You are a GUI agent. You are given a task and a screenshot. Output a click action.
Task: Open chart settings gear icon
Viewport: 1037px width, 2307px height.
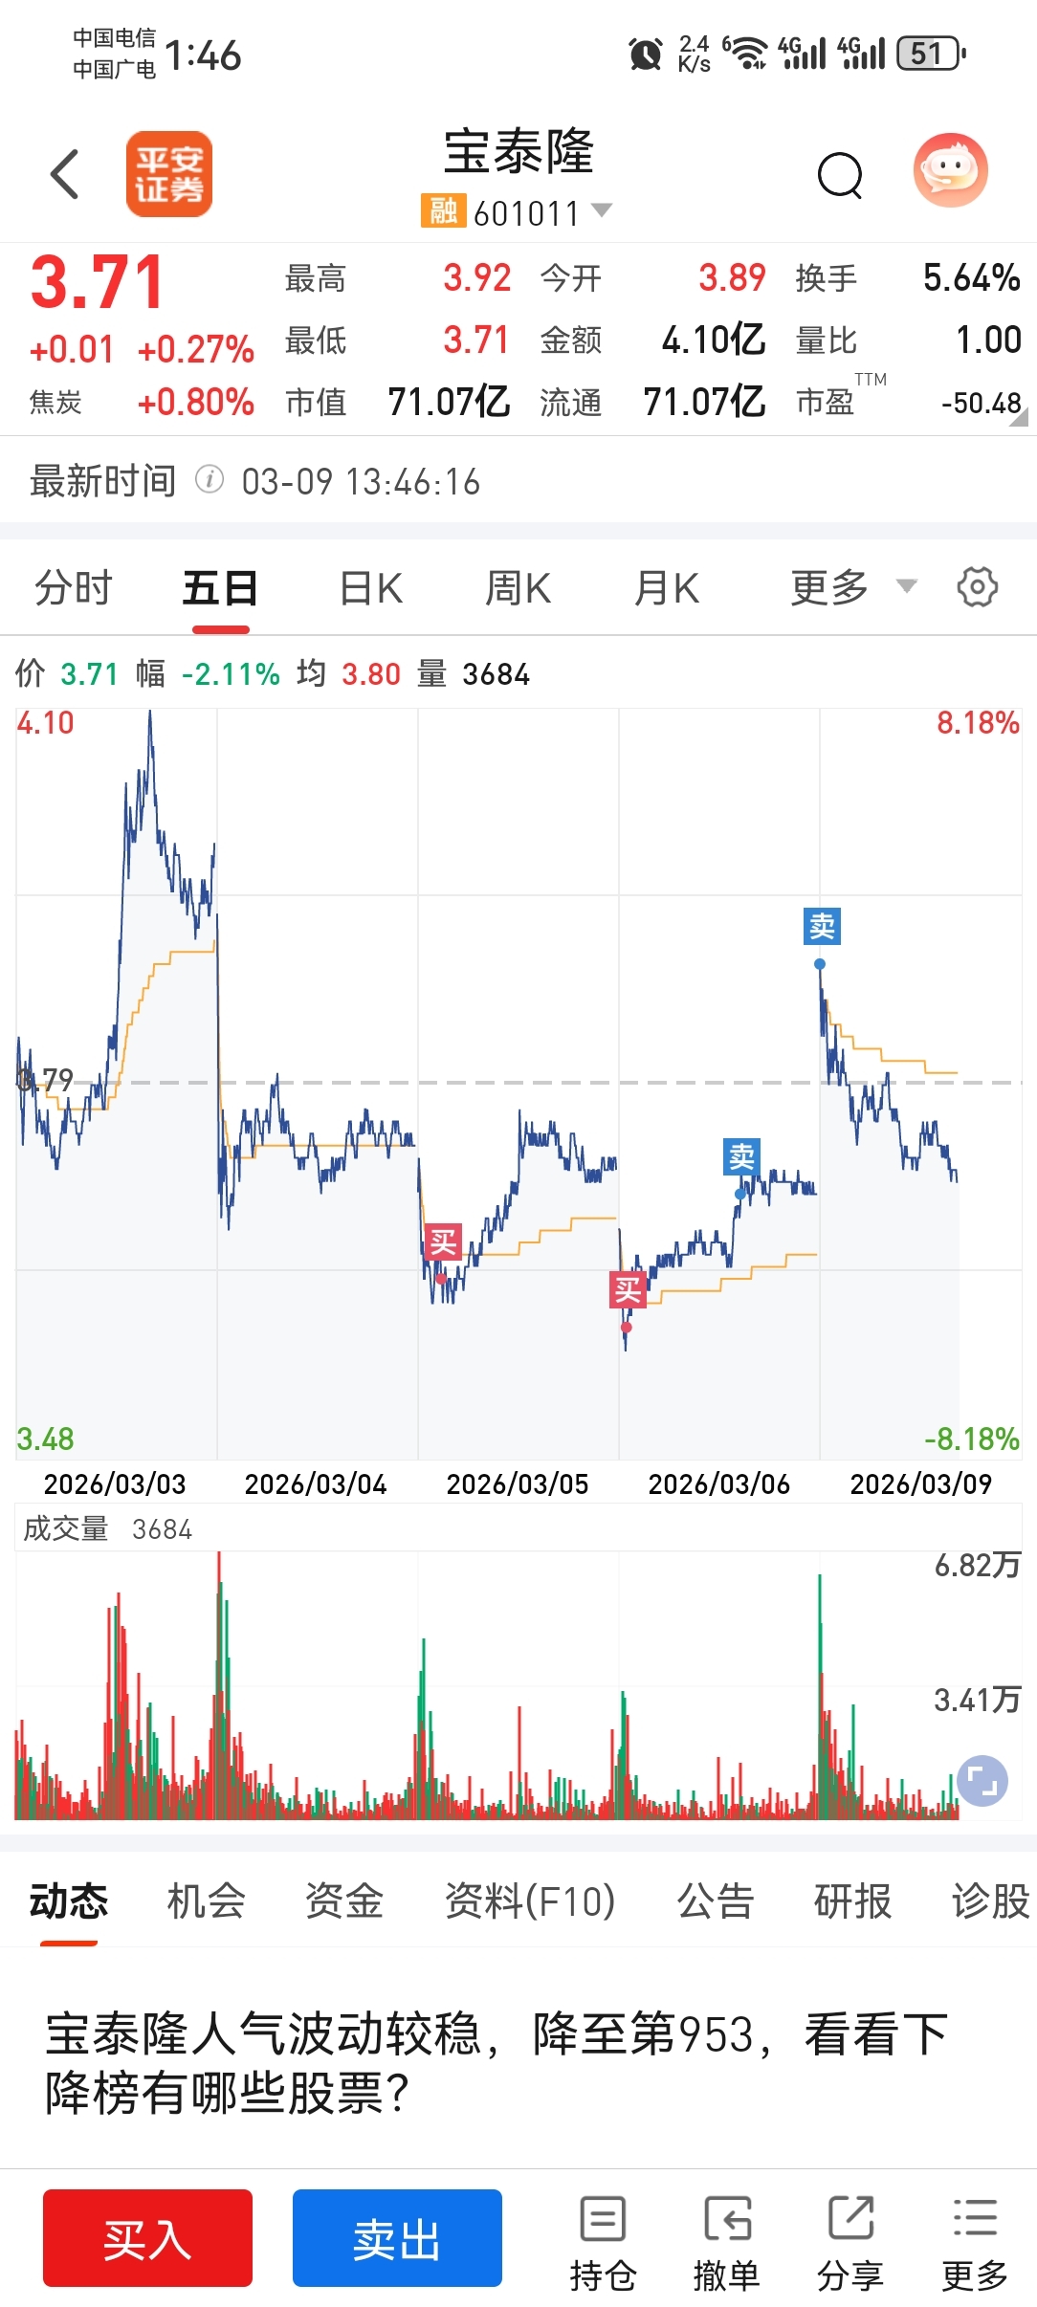pyautogui.click(x=977, y=586)
